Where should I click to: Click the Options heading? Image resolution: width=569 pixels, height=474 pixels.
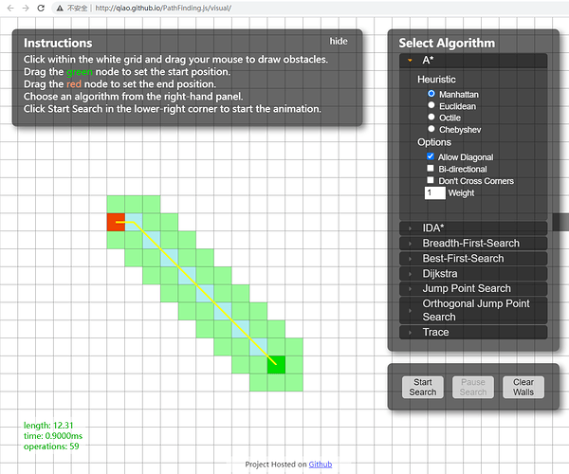pyautogui.click(x=434, y=142)
